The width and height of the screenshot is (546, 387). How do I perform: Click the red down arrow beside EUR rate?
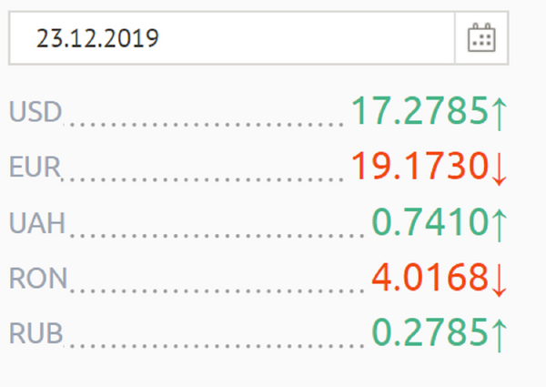click(500, 168)
